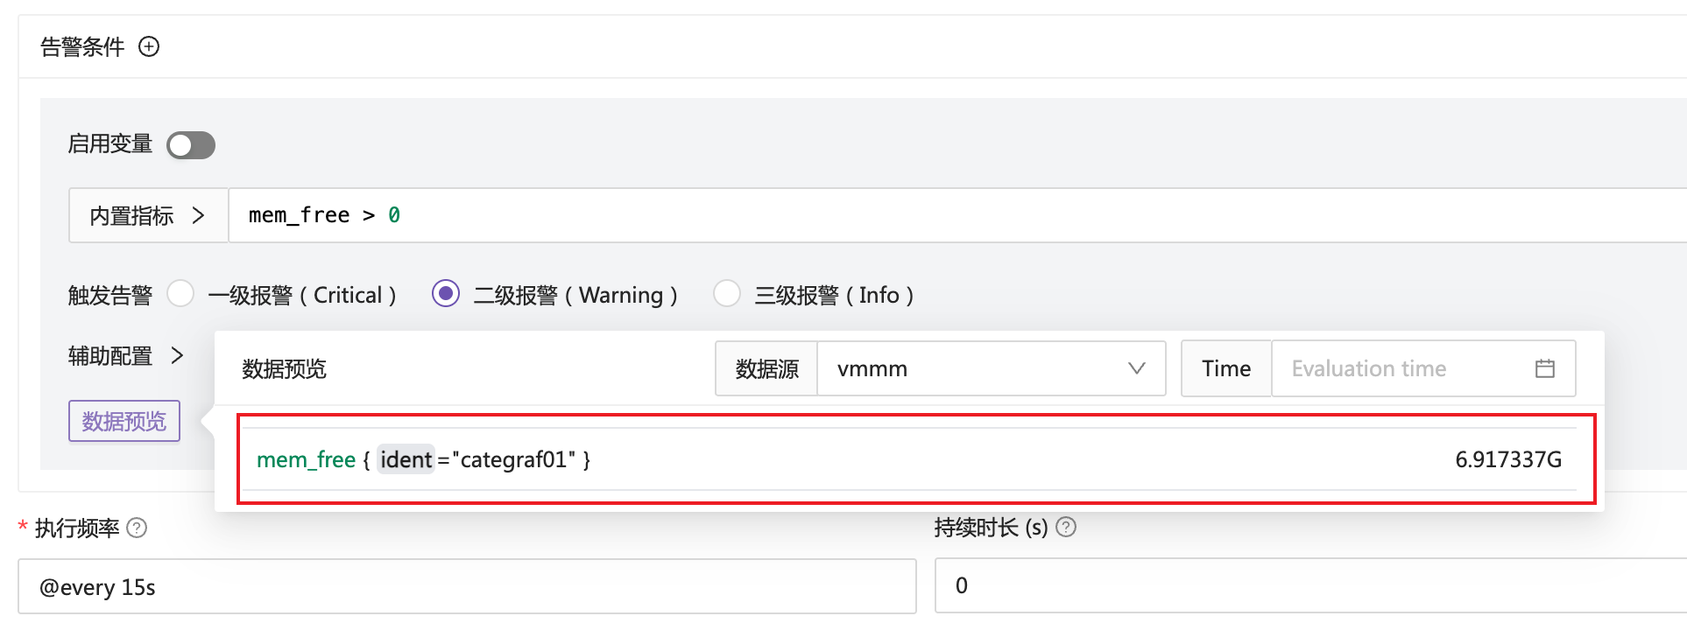Click the help icon next to 持续时长
The width and height of the screenshot is (1687, 637).
coord(1066,527)
